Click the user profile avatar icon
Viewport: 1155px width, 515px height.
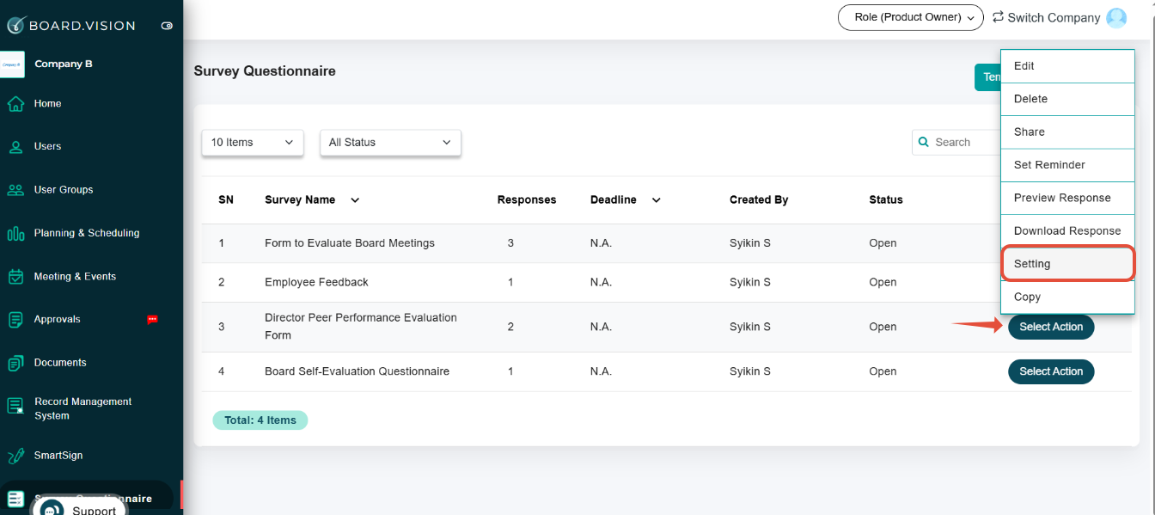pos(1116,17)
